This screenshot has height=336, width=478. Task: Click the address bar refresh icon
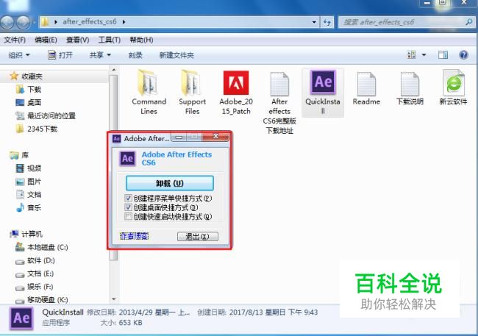327,22
